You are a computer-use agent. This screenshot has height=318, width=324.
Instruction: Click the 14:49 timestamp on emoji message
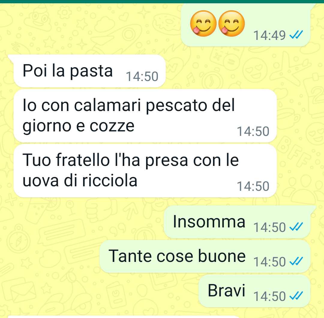[269, 35]
